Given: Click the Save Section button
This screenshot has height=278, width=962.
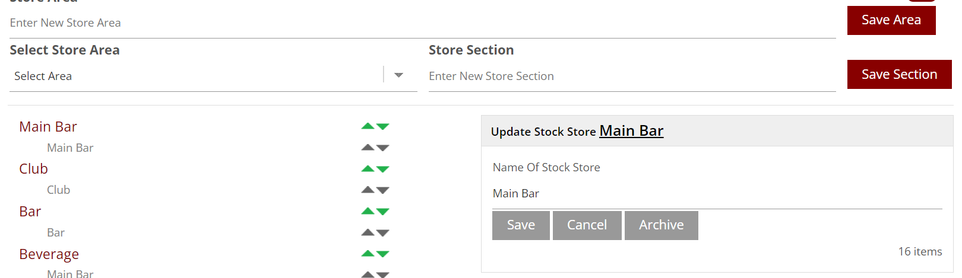Looking at the screenshot, I should pos(899,75).
